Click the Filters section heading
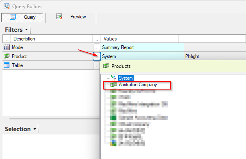The image size is (246, 159). coord(14,30)
